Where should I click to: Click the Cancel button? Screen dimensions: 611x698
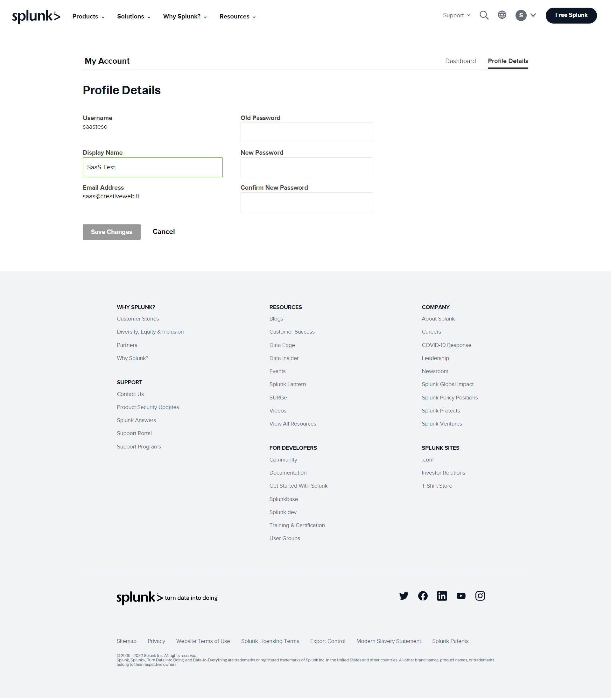point(163,231)
